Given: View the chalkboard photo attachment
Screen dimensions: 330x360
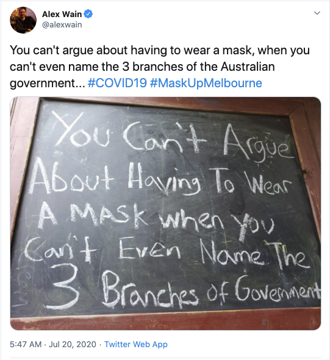Looking at the screenshot, I should tap(165, 214).
